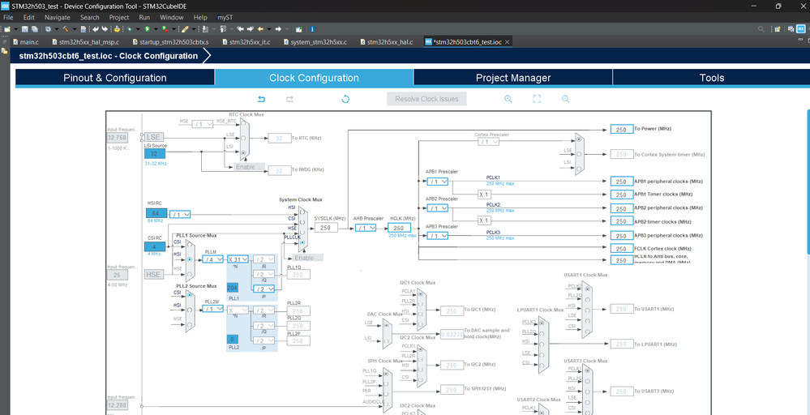Click the Open Perspective icon
Image resolution: width=810 pixels, height=415 pixels.
click(777, 29)
